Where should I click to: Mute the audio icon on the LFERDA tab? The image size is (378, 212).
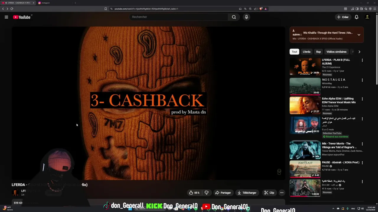tap(6, 3)
